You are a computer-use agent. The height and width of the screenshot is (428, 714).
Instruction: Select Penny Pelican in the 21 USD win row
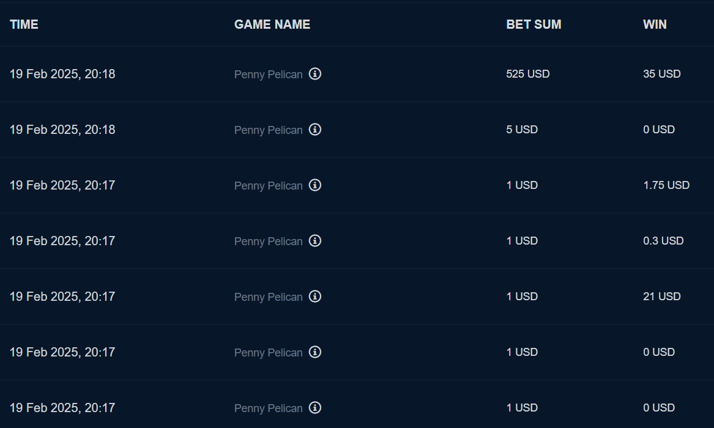(268, 297)
